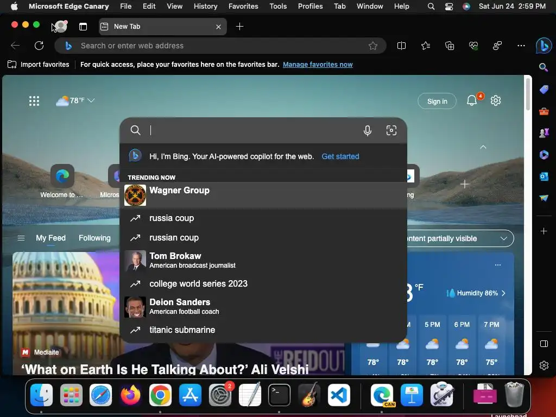This screenshot has height=417, width=556.
Task: Open sidebar Tools briefcase icon
Action: coord(544,111)
